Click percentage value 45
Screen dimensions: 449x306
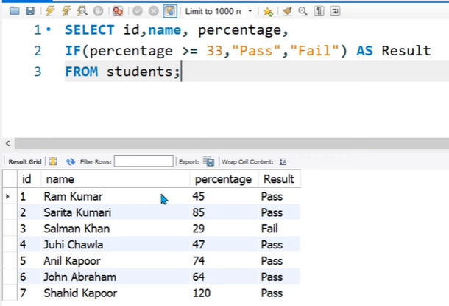pyautogui.click(x=199, y=196)
